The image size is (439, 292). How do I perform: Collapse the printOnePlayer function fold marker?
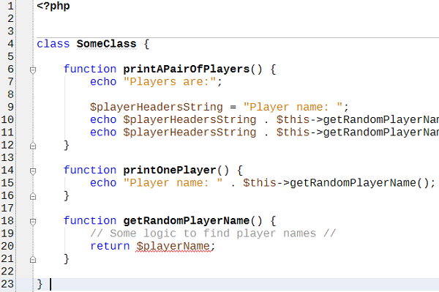pos(33,171)
